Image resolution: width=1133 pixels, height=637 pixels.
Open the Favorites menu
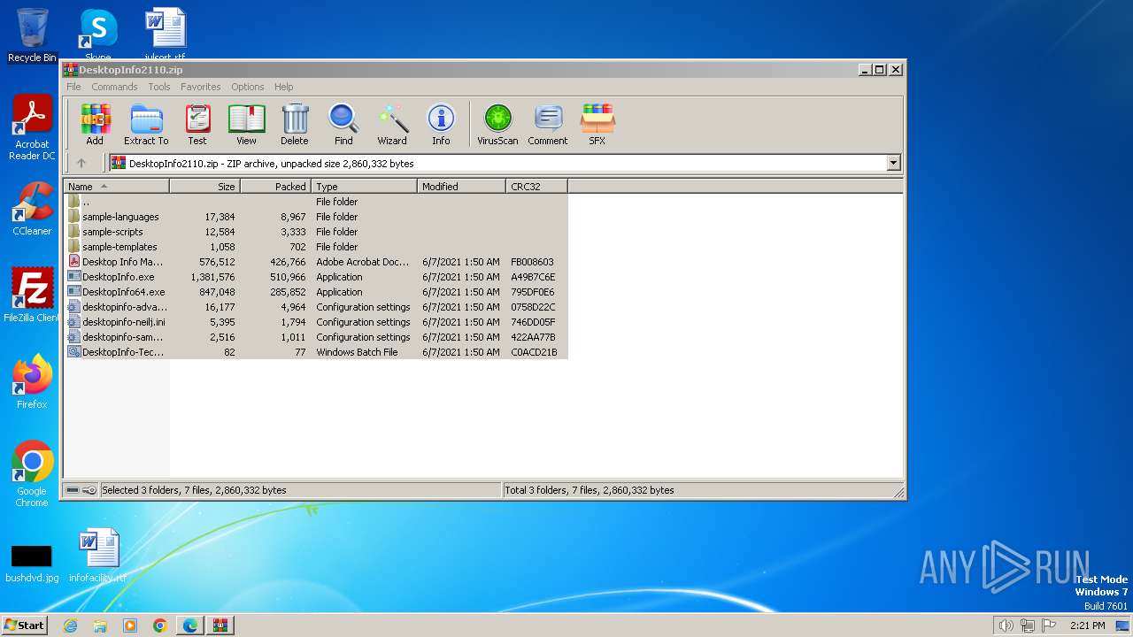[201, 87]
